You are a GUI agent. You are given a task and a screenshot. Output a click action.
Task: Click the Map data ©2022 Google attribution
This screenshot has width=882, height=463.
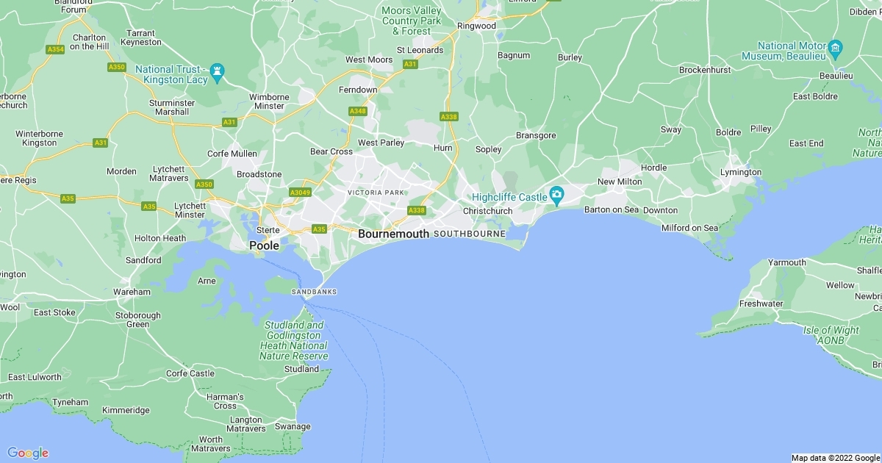pos(835,458)
